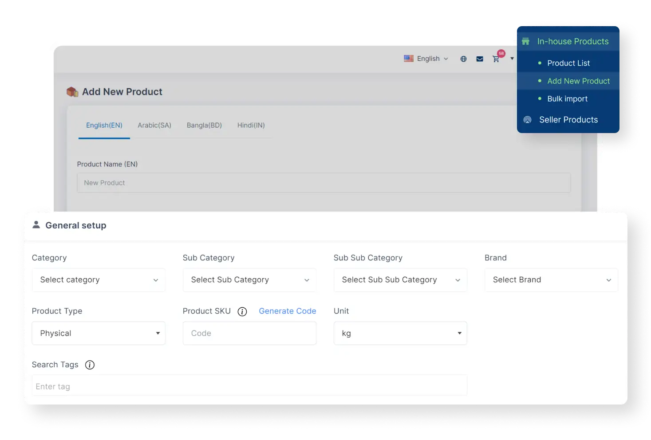
Task: Open the Select Sub Sub Category picker
Action: coord(400,280)
